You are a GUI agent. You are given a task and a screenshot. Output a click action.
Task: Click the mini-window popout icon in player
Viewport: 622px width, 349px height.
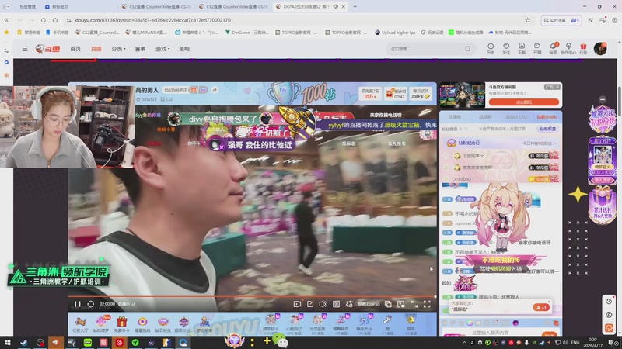[x=388, y=304]
